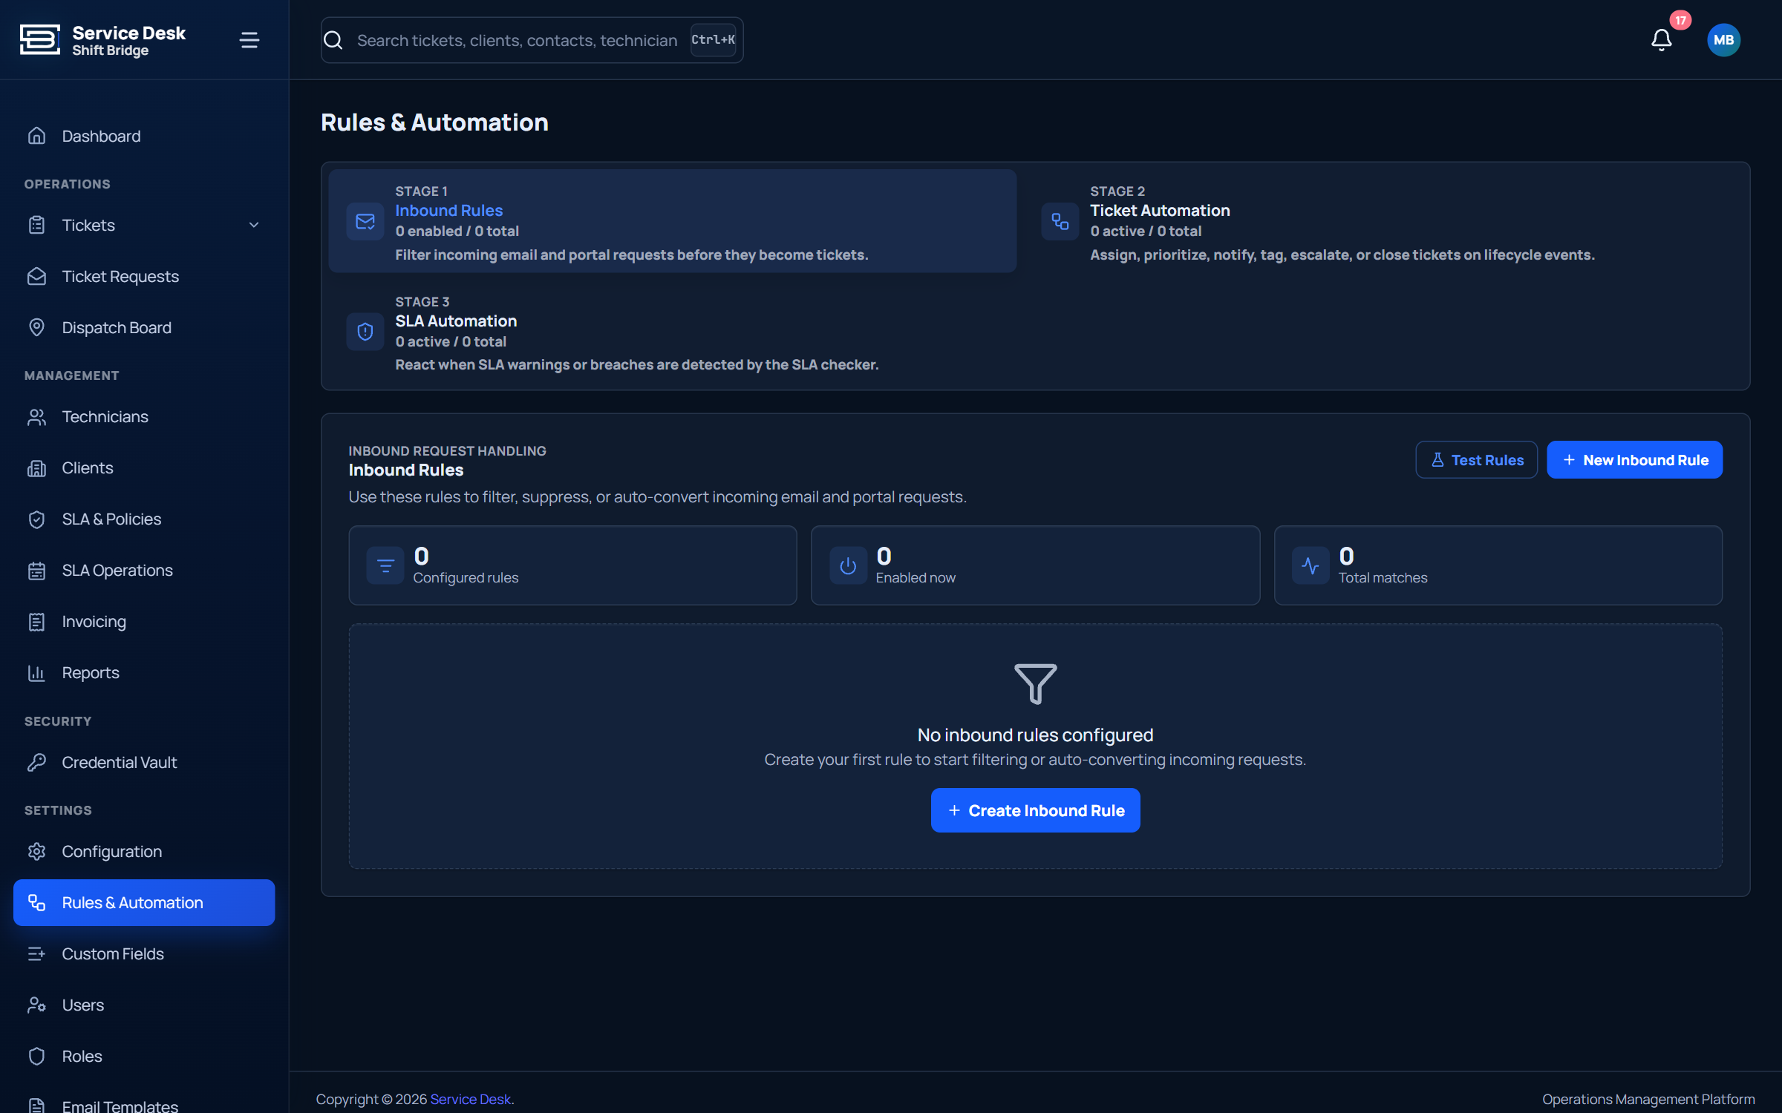Collapse the sidebar with hamburger icon
The image size is (1782, 1113).
coord(249,40)
